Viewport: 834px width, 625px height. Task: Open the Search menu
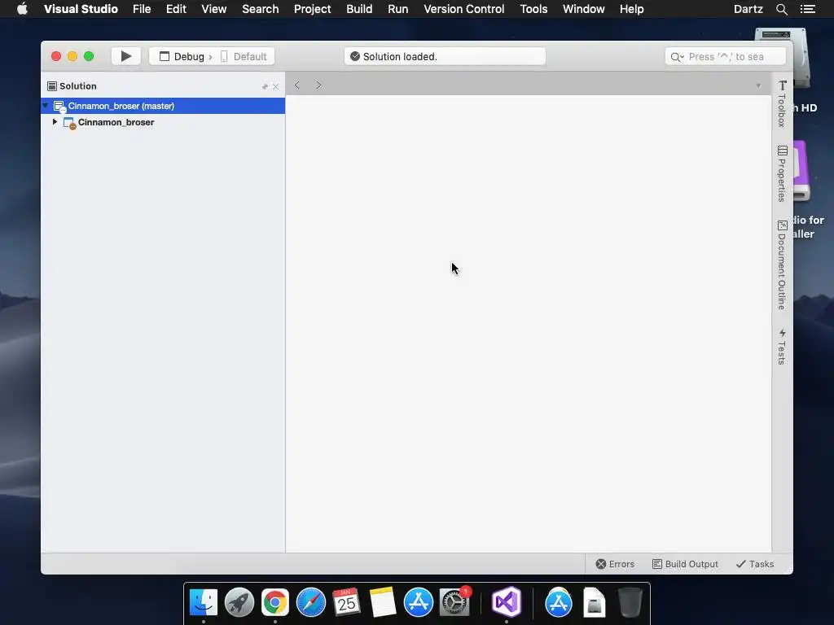[260, 9]
